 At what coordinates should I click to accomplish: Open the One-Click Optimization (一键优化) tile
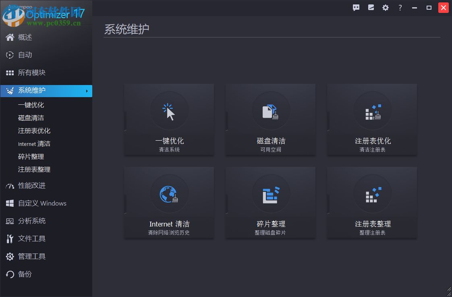coord(168,120)
